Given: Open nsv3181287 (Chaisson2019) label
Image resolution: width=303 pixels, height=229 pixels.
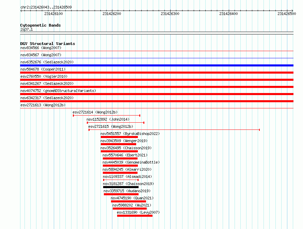Looking at the screenshot, I should pyautogui.click(x=128, y=184).
